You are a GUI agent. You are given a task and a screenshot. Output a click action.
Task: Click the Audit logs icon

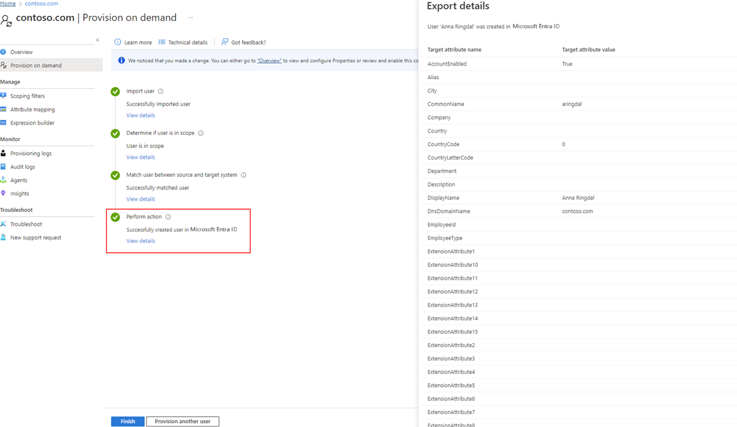(x=4, y=167)
